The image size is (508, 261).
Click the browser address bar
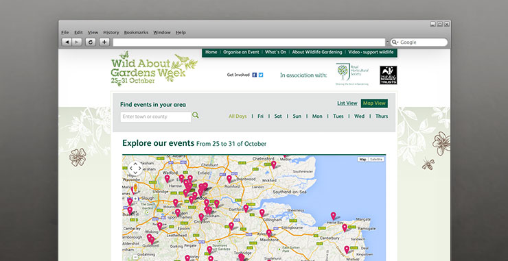249,42
